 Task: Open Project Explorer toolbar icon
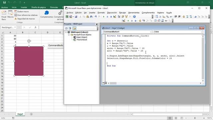tap(119, 17)
